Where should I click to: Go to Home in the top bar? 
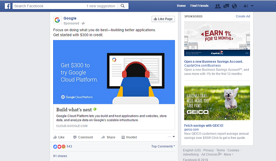181,6
